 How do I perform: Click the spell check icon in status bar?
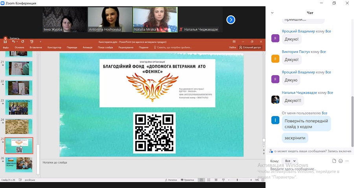click(x=20, y=180)
